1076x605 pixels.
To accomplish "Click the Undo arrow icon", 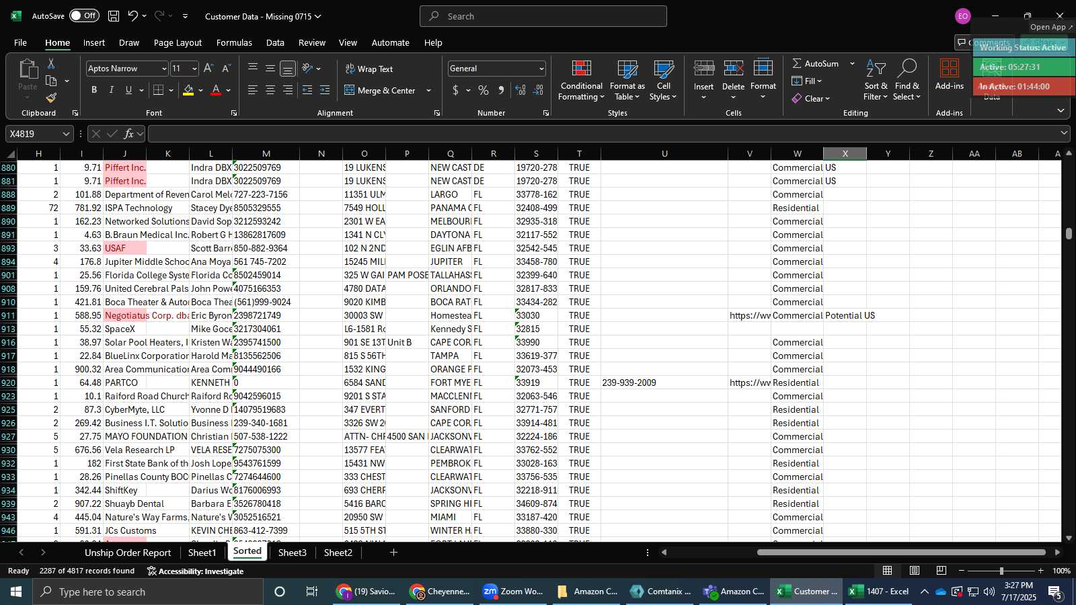I will point(133,16).
